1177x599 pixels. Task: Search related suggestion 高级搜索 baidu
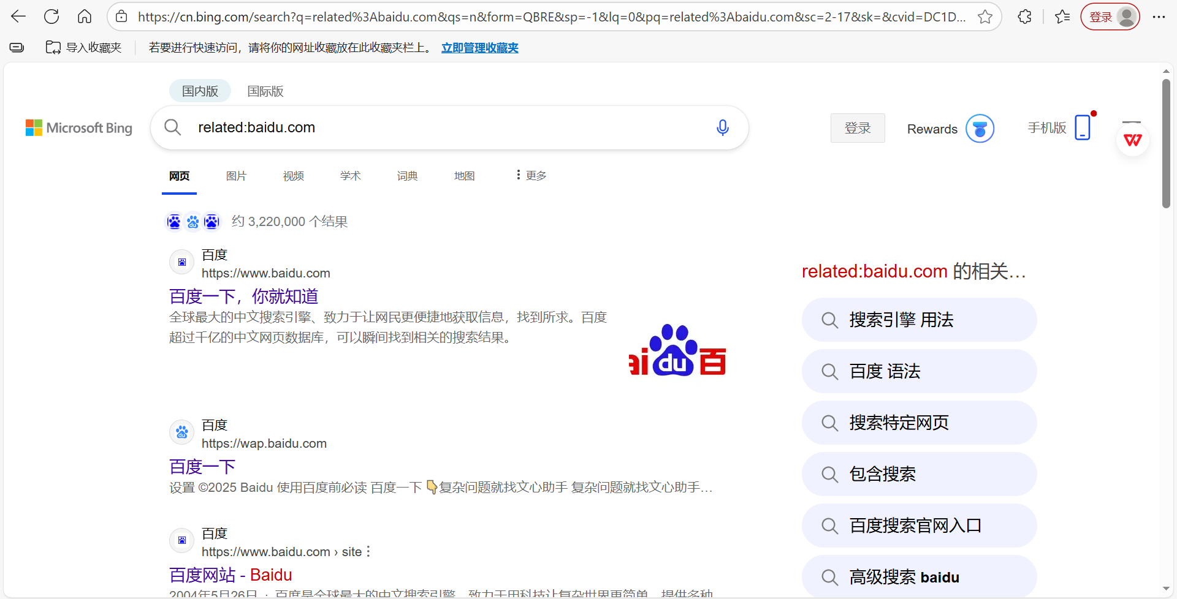[919, 576]
